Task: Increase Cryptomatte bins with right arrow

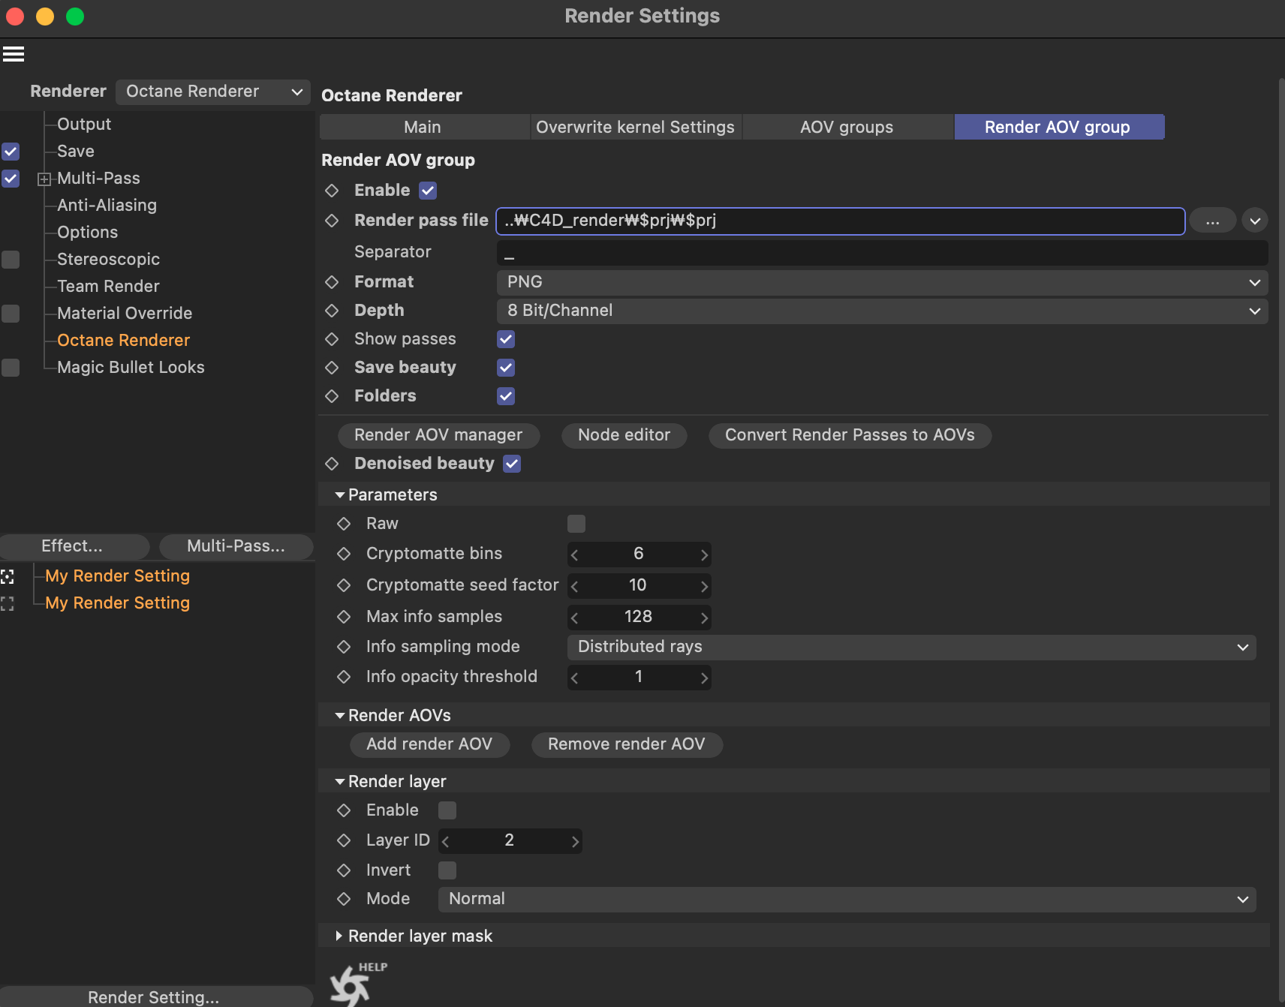Action: 704,555
